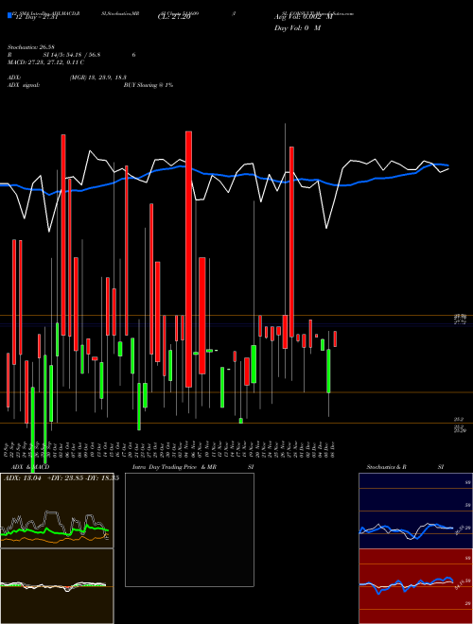The width and height of the screenshot is (473, 624).
Task: Click the tall red candle from early November
Action: 188,259
